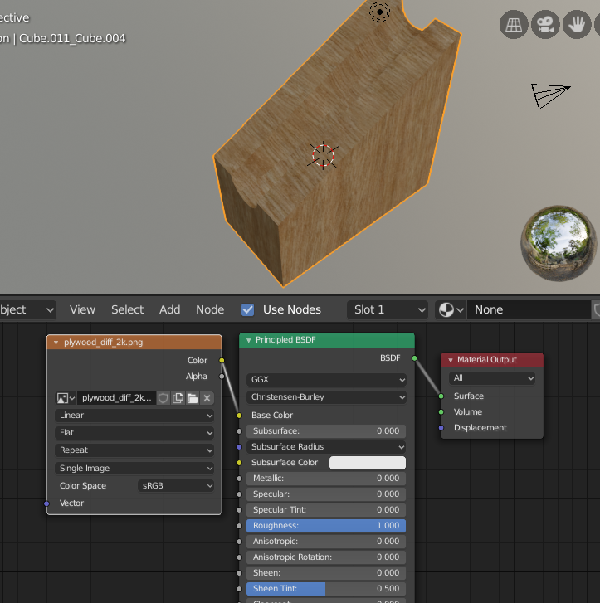Viewport: 600px width, 603px height.
Task: Collapse the Principled BSDF node
Action: click(x=248, y=340)
